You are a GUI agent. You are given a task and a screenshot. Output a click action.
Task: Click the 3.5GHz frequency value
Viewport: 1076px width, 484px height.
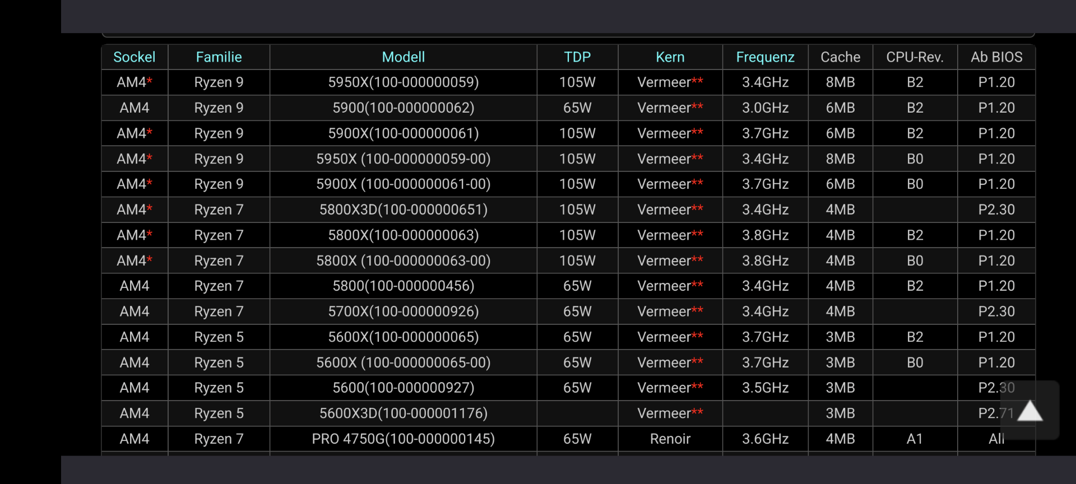pos(765,388)
